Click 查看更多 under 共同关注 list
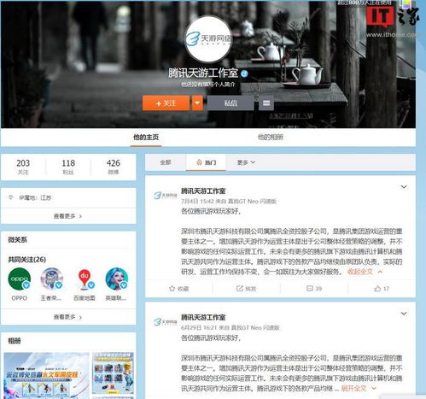Viewport: 426px width, 399px height. 67,317
